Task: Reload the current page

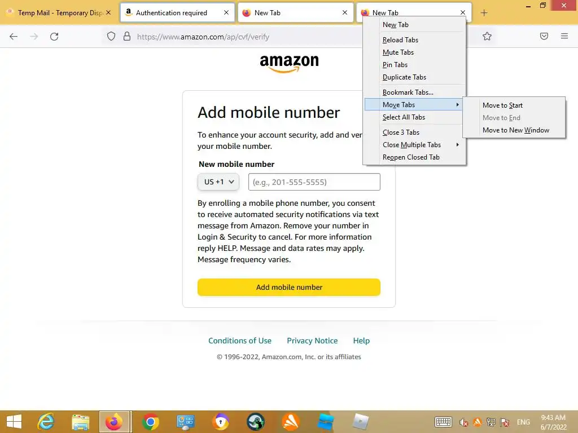Action: coord(54,37)
